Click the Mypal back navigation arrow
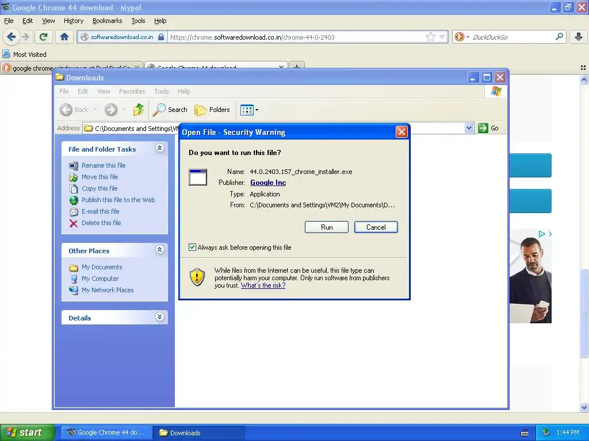589x441 pixels. pyautogui.click(x=11, y=37)
